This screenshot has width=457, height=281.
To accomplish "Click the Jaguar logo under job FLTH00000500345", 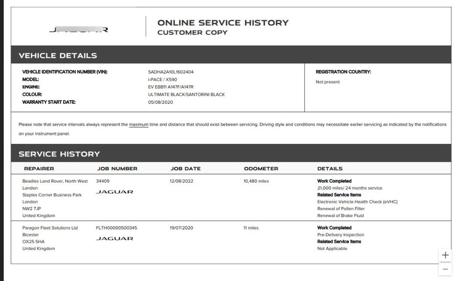I will [114, 239].
